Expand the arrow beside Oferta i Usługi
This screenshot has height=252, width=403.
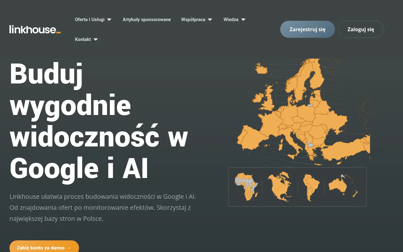click(x=109, y=20)
